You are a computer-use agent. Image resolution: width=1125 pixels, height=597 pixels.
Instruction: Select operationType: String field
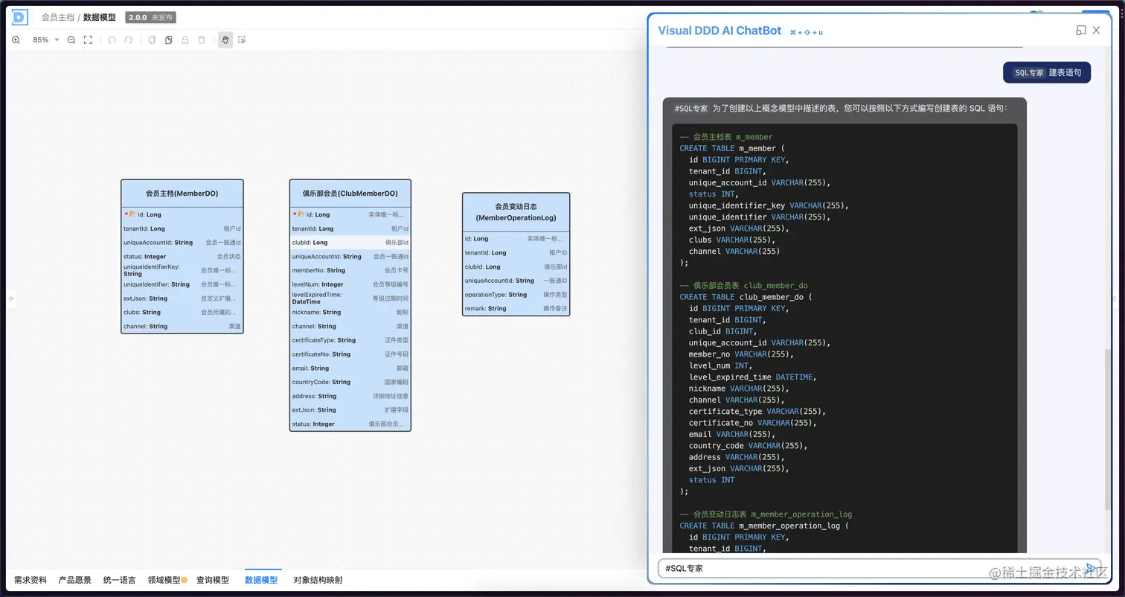pos(516,295)
